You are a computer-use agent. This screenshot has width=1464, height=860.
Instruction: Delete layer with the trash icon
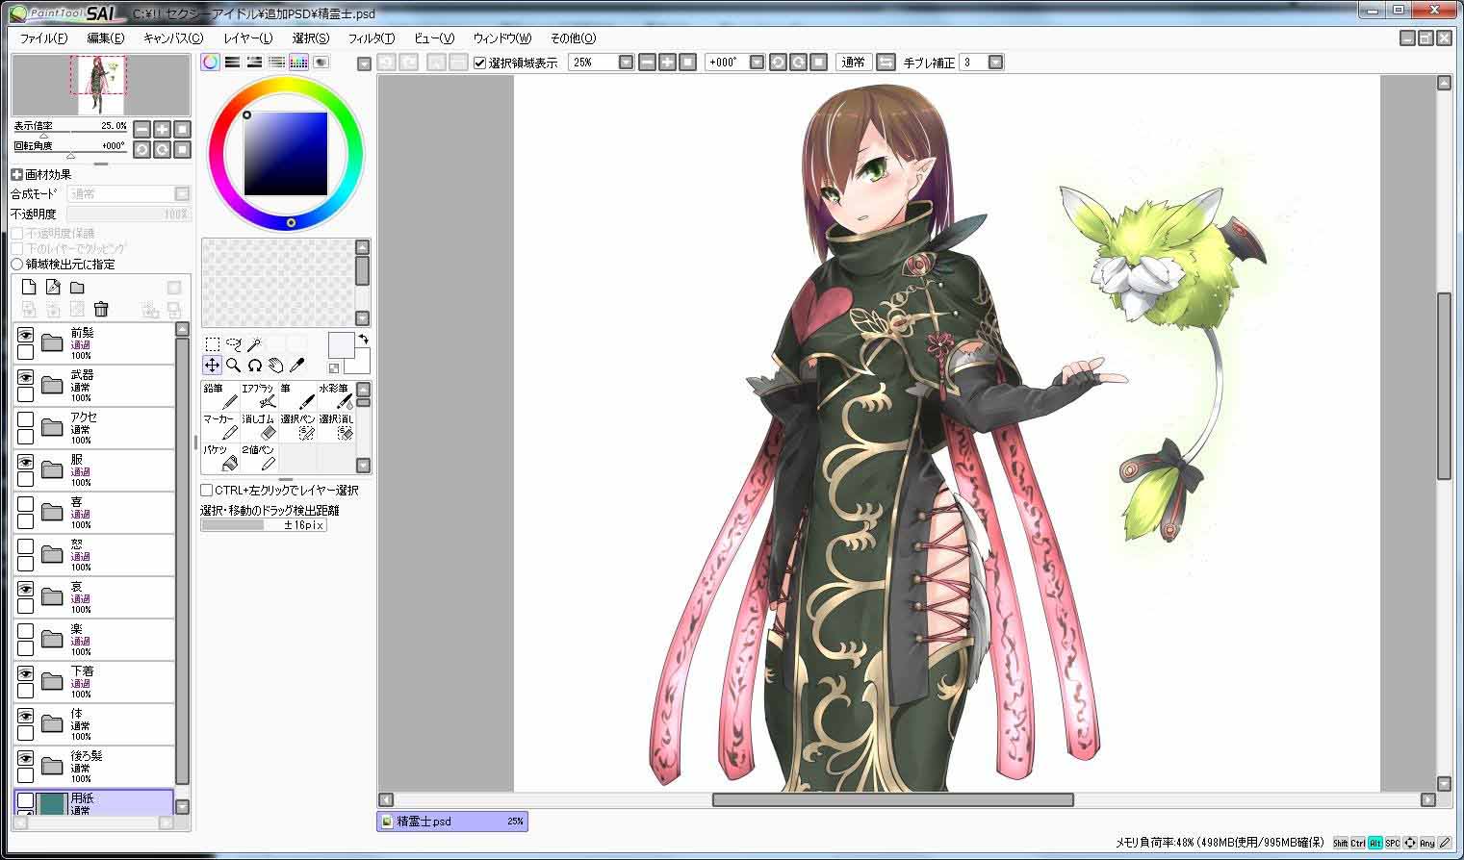pos(101,309)
